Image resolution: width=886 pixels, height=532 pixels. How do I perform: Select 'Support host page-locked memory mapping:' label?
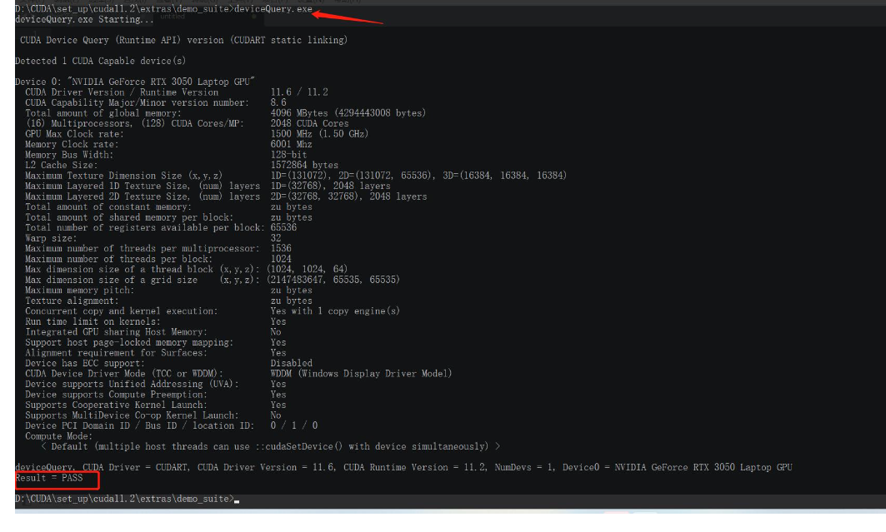pyautogui.click(x=129, y=342)
